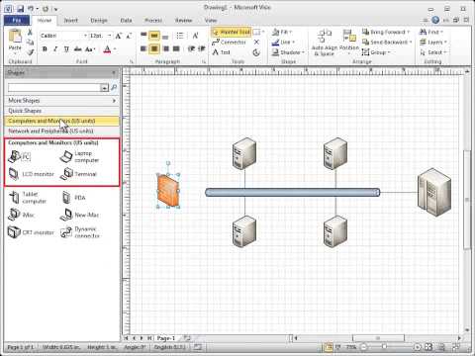475x356 pixels.
Task: Toggle Align Bottom paragraph button
Action: (x=165, y=36)
